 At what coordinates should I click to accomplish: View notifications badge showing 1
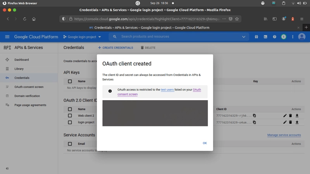click(284, 37)
